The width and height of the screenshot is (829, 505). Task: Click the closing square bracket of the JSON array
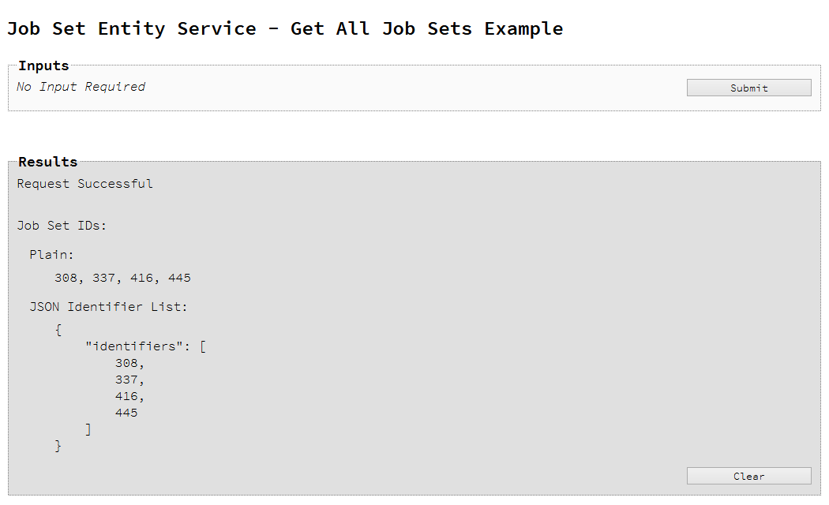(x=88, y=429)
